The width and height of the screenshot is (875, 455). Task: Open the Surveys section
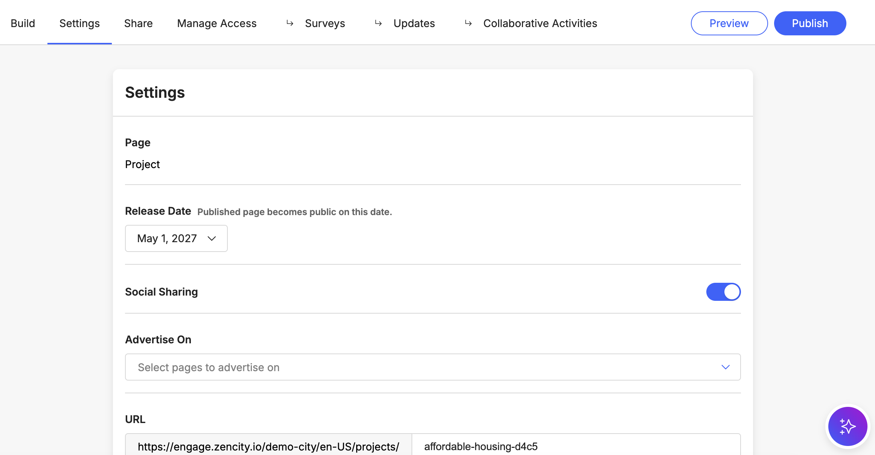click(325, 23)
